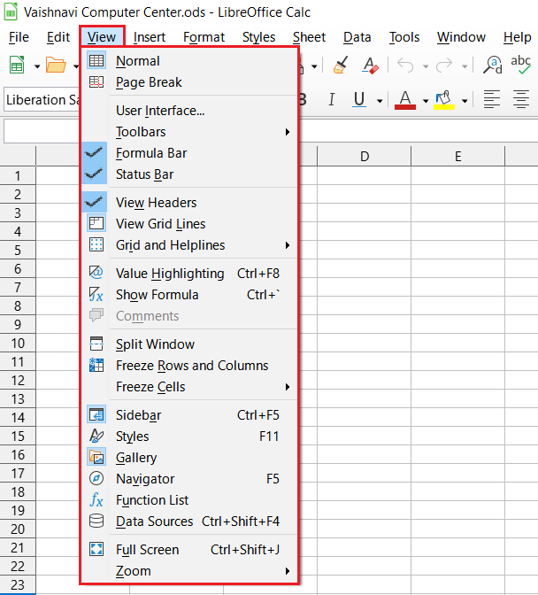Screen dimensions: 538x595
Task: Open underline style dropdown arrow
Action: [x=379, y=101]
